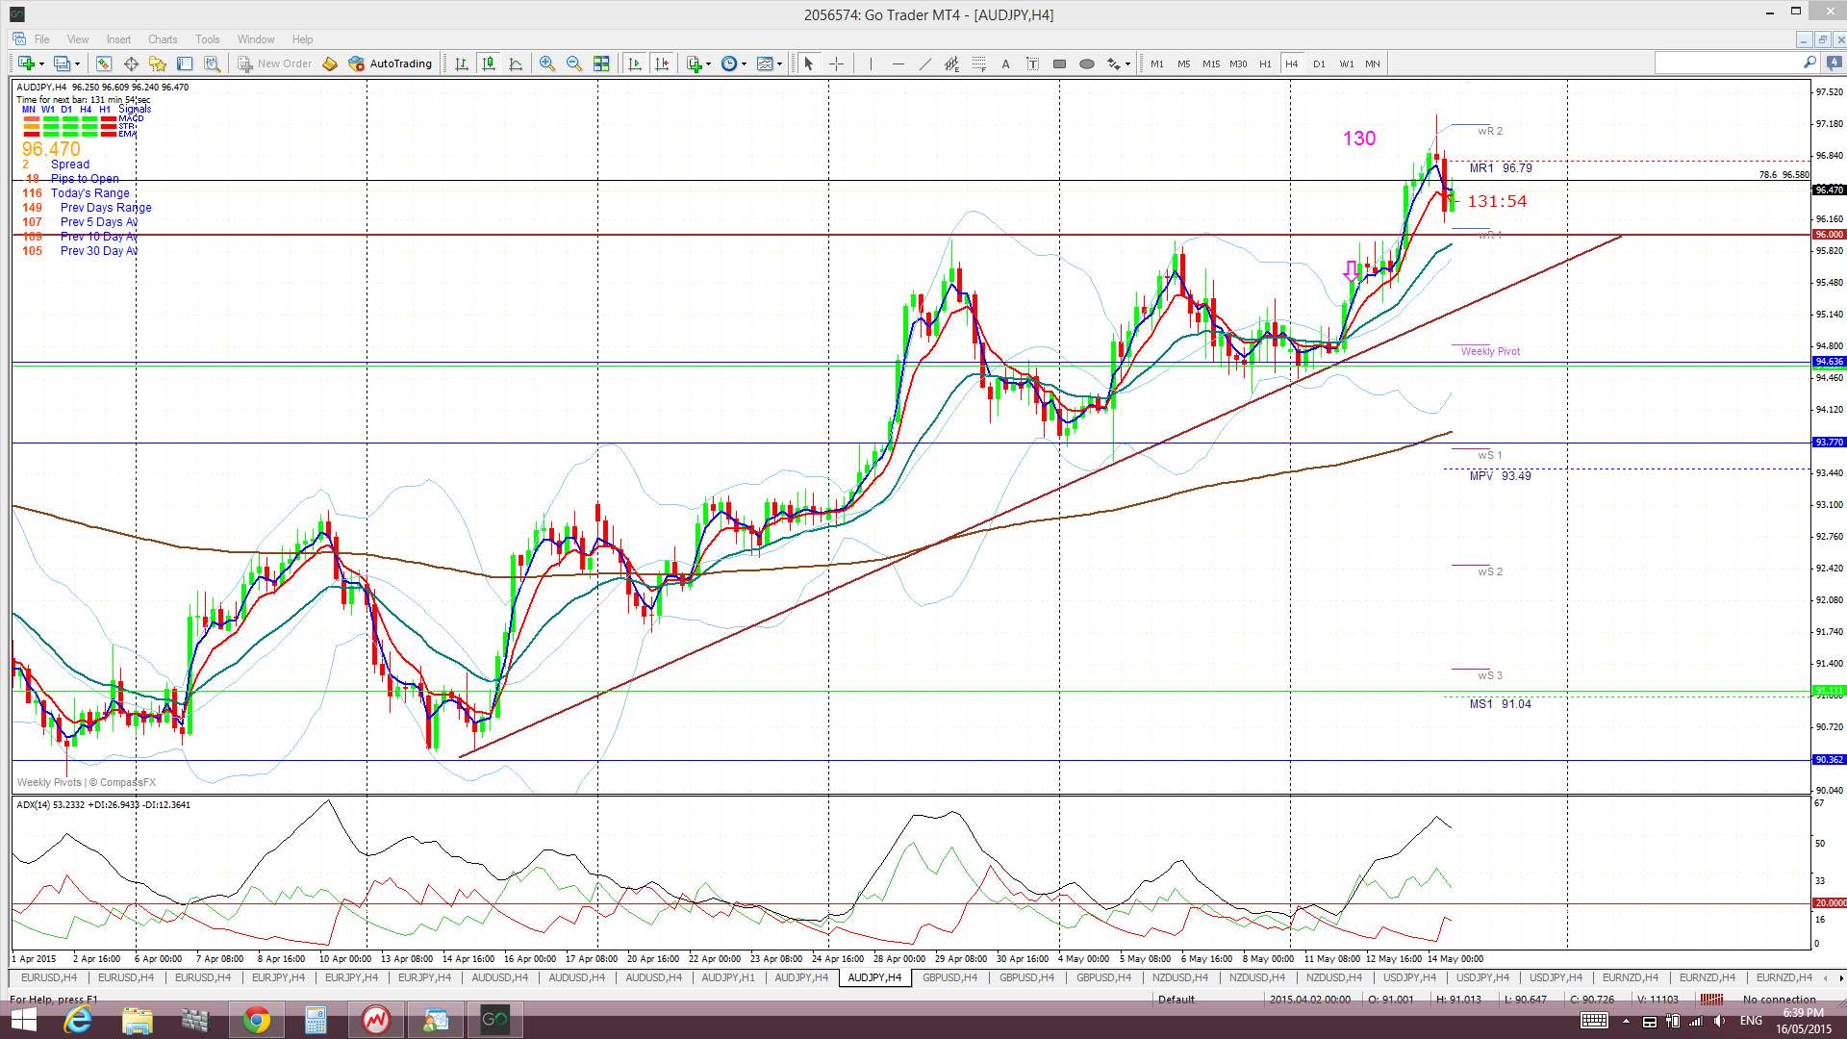
Task: Click the Zoom In magnifier icon
Action: 547,63
